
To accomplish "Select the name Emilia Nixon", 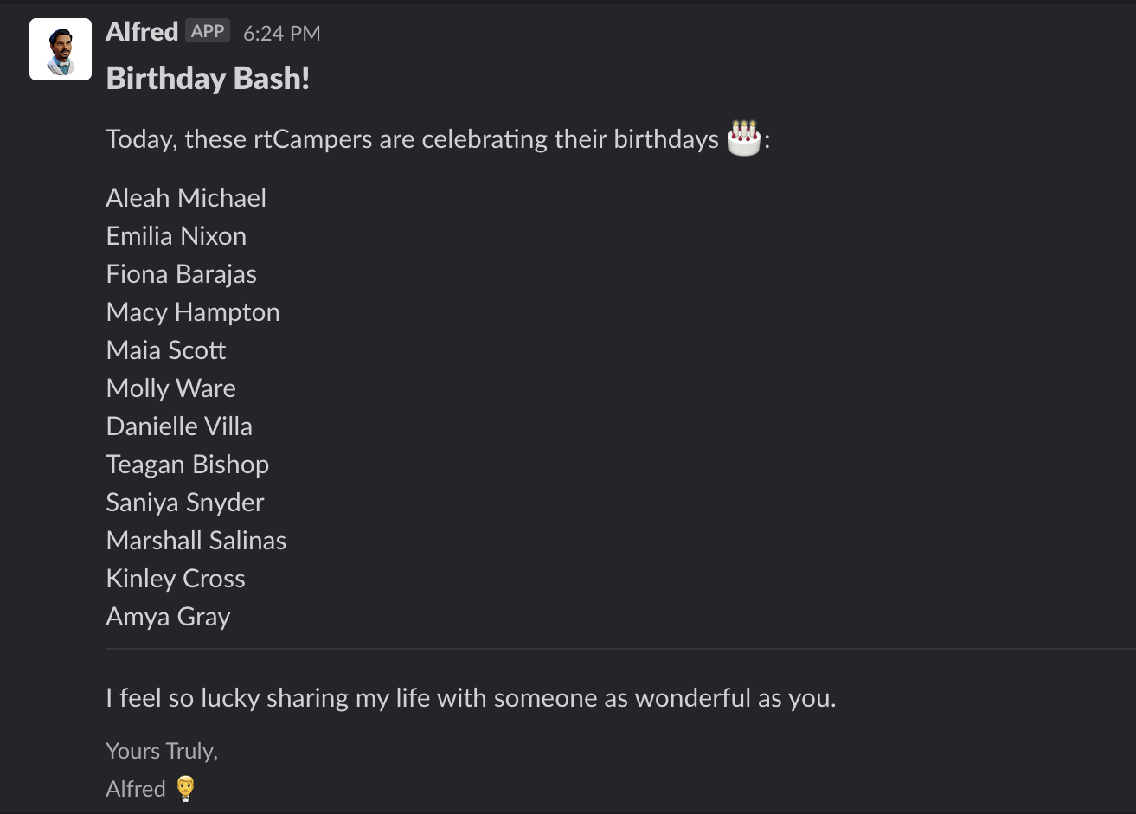I will (176, 236).
